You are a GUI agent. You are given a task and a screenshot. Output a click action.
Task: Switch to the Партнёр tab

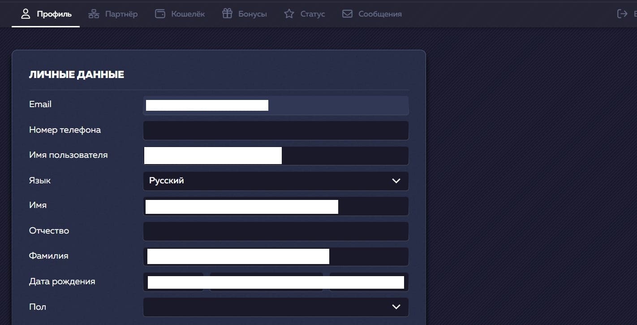click(x=121, y=14)
